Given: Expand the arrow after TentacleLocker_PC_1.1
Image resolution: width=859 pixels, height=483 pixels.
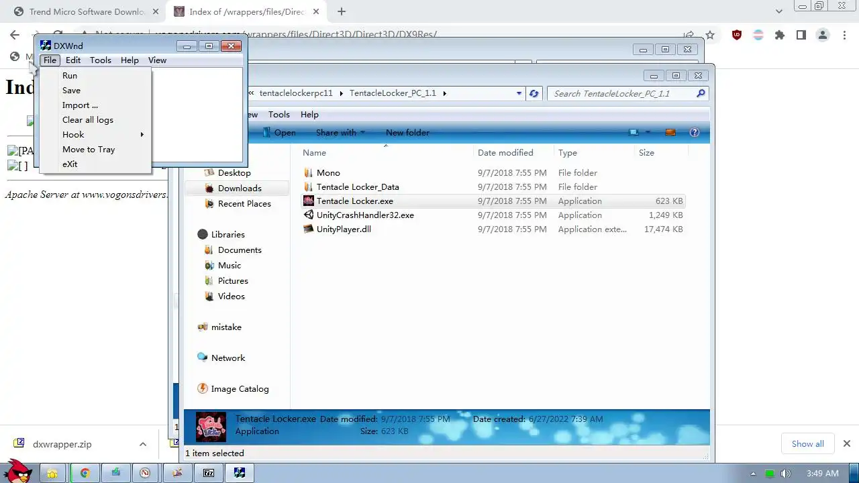Looking at the screenshot, I should click(444, 93).
